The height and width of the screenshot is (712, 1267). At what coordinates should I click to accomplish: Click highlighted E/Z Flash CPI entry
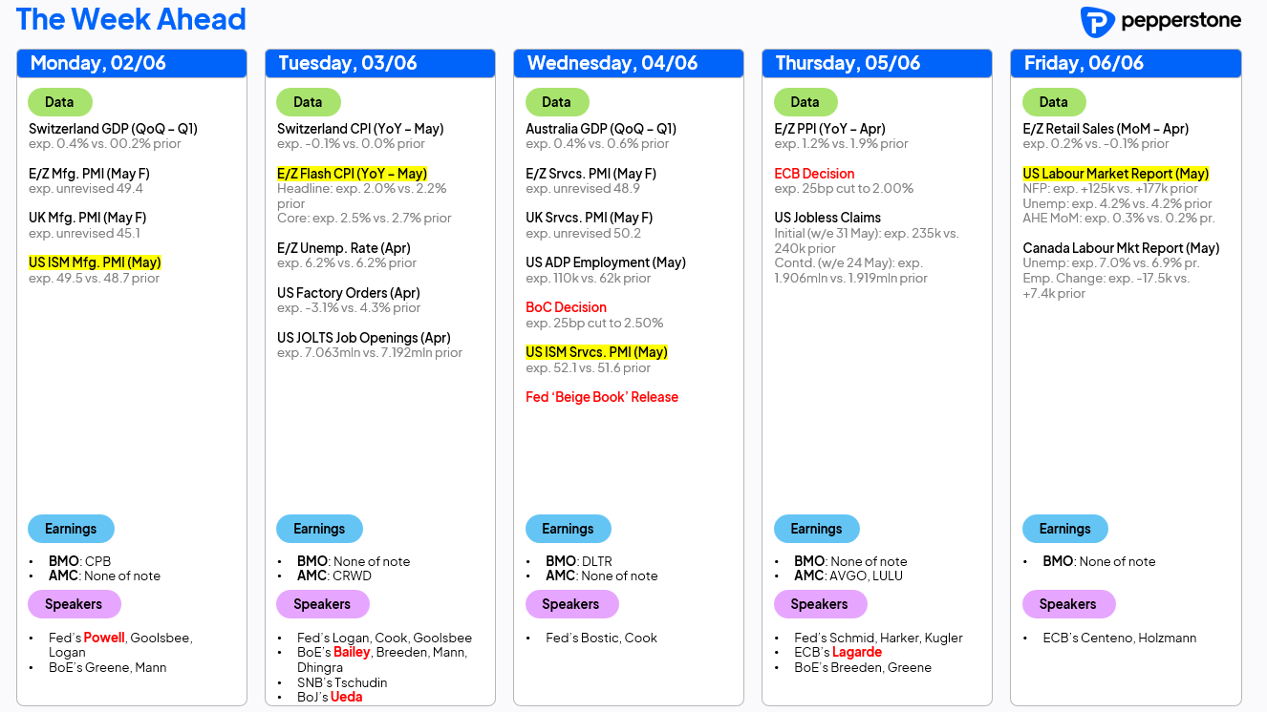(x=352, y=174)
